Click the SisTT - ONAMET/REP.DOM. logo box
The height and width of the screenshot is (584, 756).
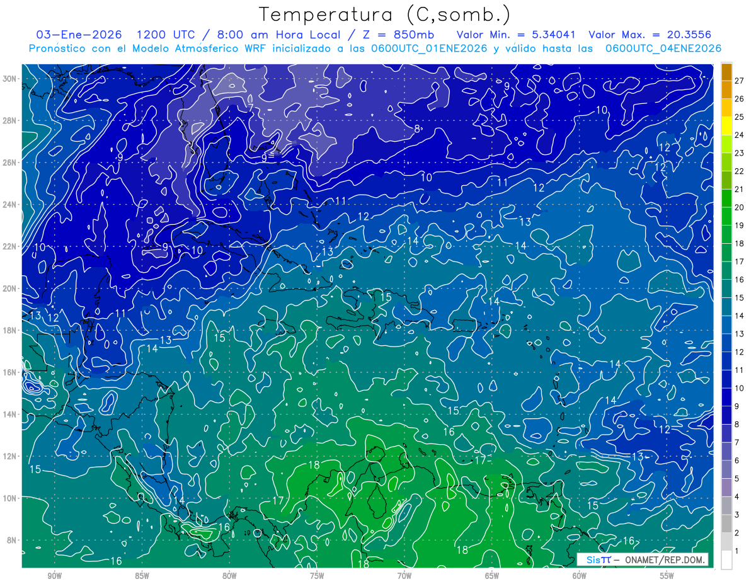[642, 559]
